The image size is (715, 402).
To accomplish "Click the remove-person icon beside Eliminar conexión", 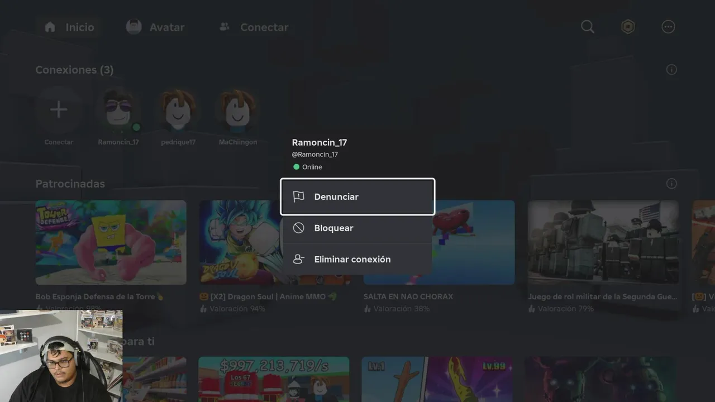I will pos(299,259).
